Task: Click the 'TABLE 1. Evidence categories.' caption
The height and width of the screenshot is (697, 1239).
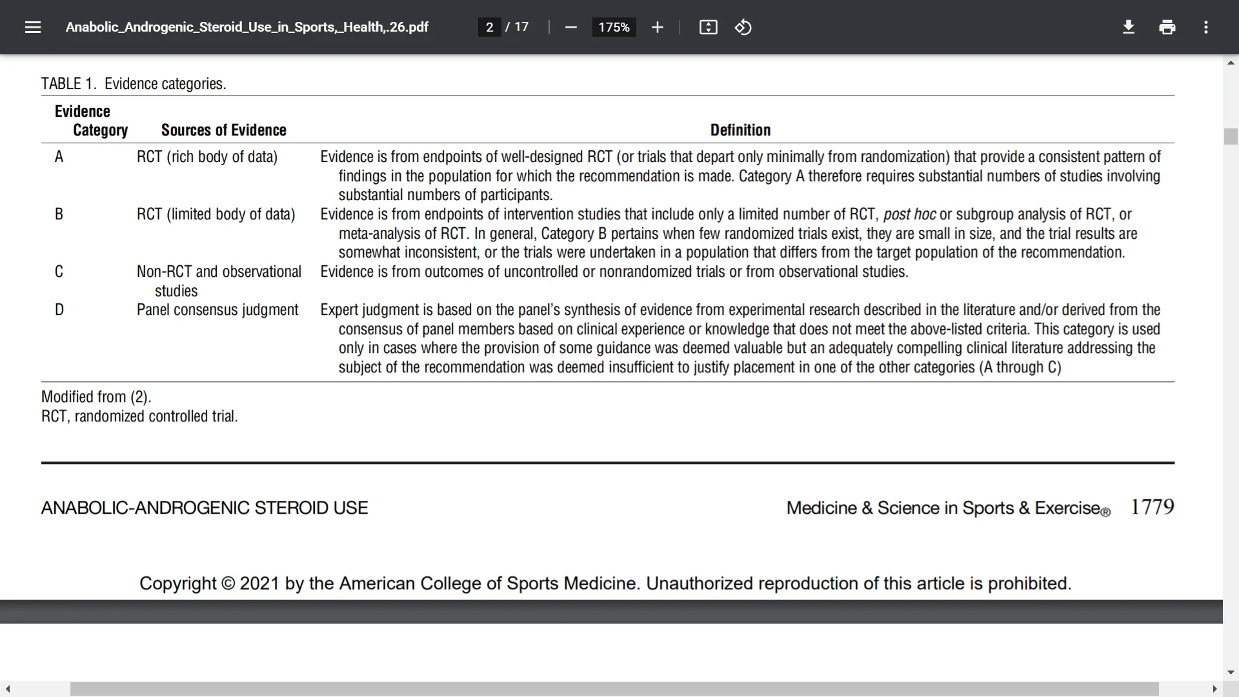Action: [x=134, y=84]
